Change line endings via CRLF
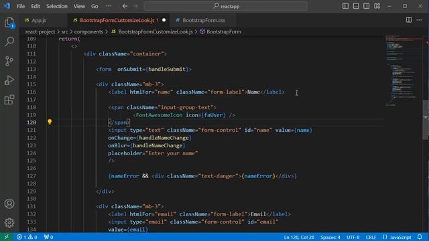 click(371, 237)
